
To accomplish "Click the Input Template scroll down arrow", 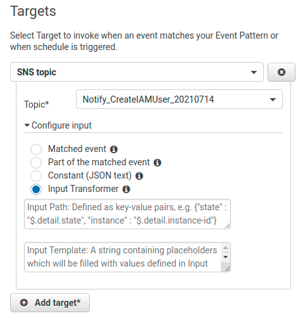I will point(226,257).
